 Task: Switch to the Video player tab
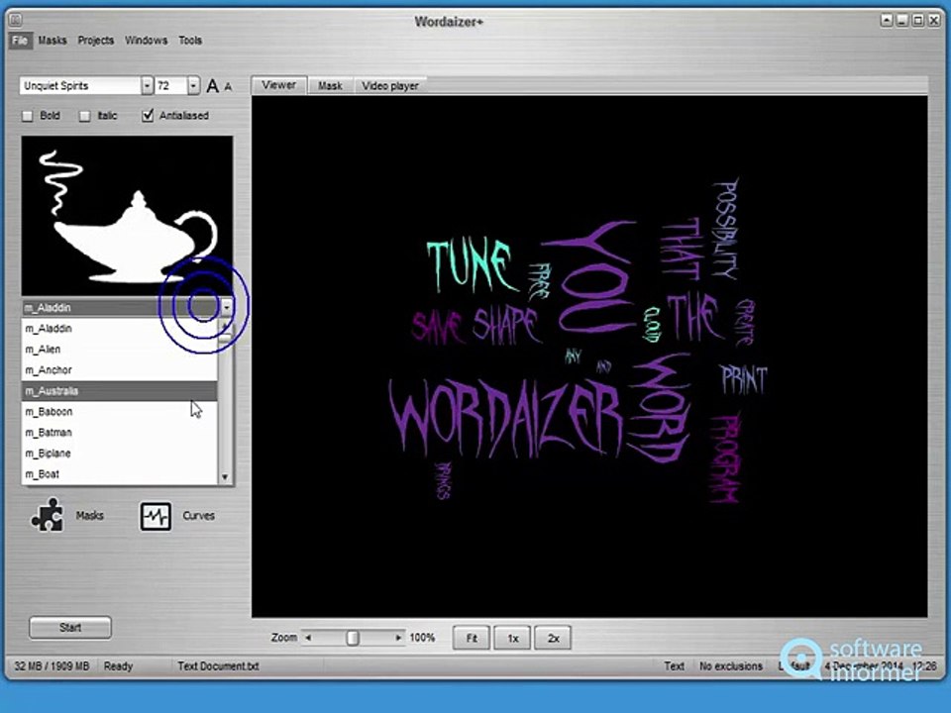390,86
